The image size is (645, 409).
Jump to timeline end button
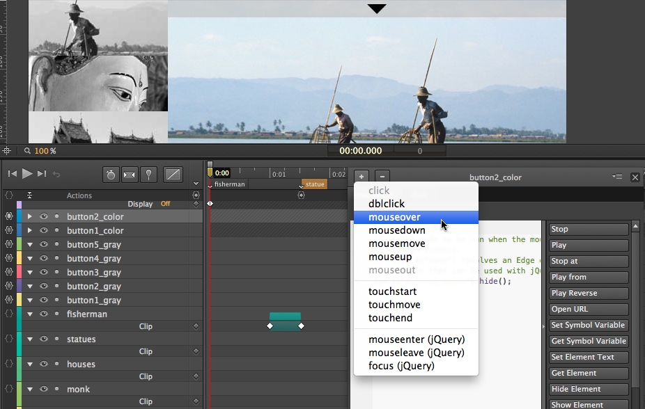click(42, 174)
